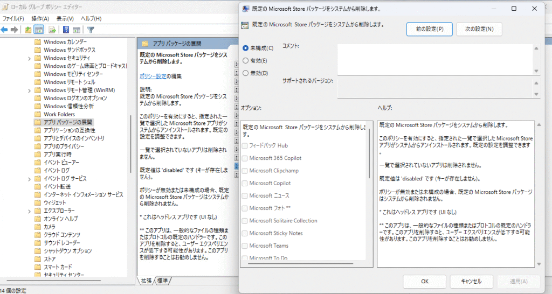Viewport: 552px width, 294px height.
Task: Open the 表示(V) menu
Action: click(65, 19)
